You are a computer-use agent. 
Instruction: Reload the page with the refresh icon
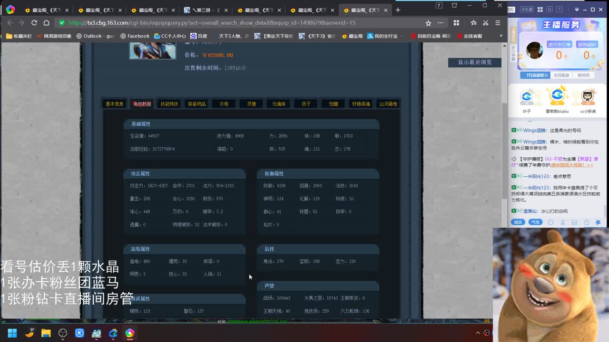(33, 22)
